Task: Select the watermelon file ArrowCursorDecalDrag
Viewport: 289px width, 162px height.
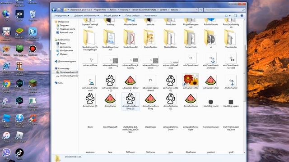Action: pos(150,101)
